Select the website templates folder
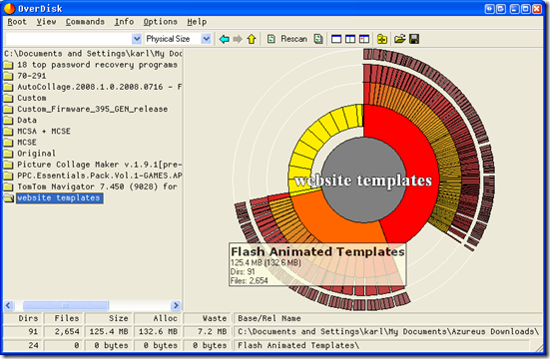This screenshot has width=550, height=359. click(59, 198)
